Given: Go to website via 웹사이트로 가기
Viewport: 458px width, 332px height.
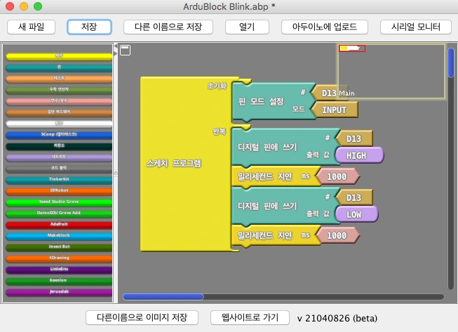Looking at the screenshot, I should (x=250, y=317).
